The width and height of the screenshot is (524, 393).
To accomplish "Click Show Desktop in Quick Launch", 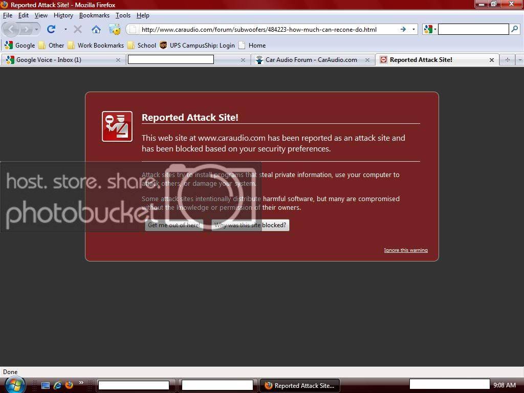I will click(46, 385).
